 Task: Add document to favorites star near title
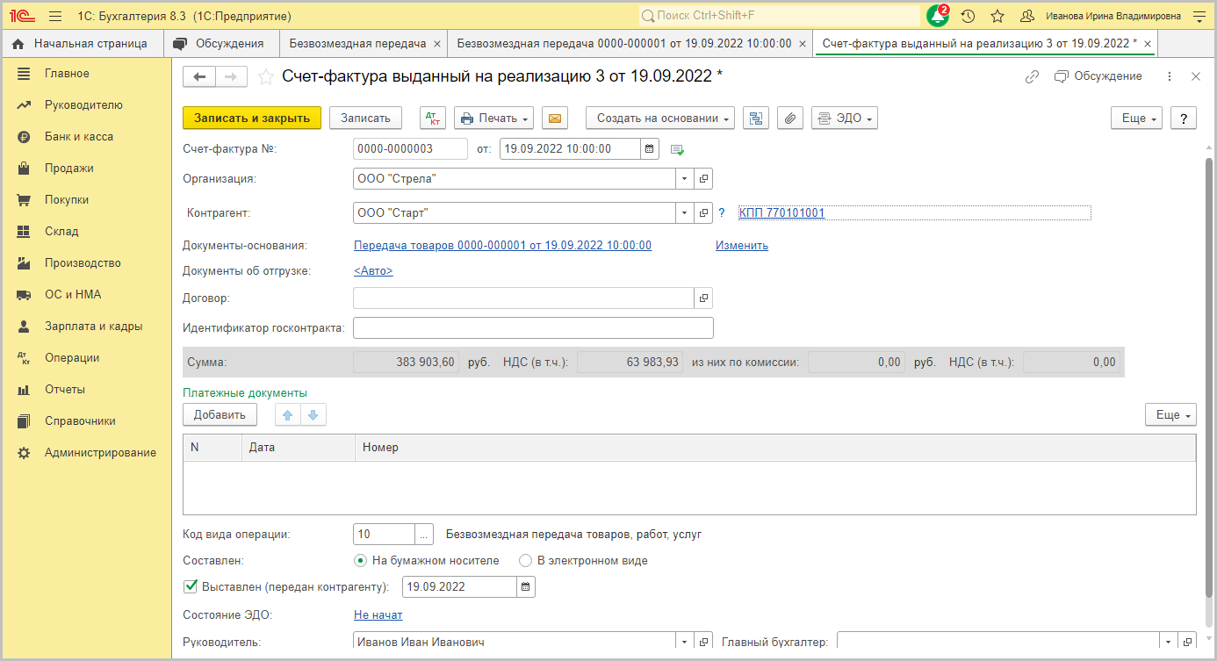coord(265,77)
